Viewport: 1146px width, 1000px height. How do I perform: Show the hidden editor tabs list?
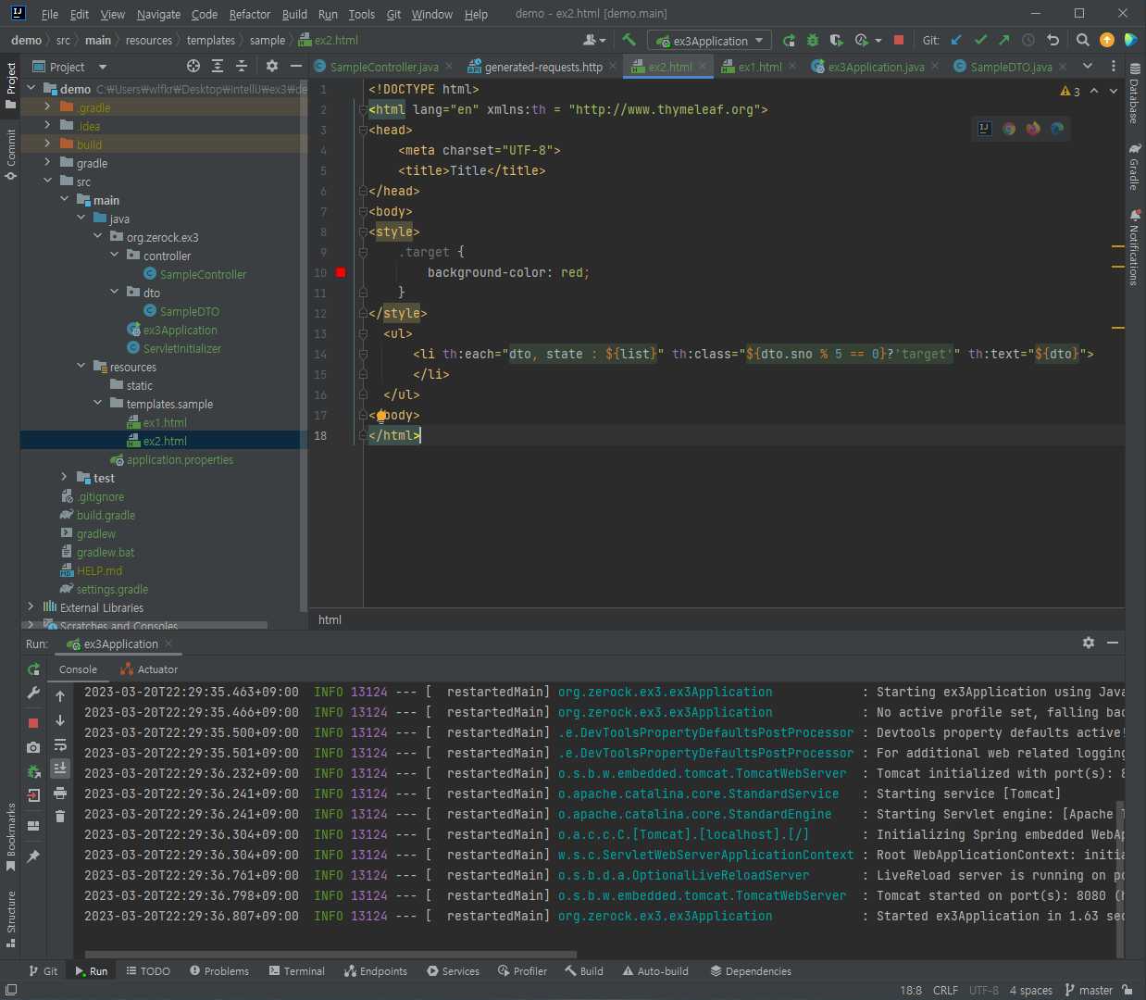tap(1088, 66)
